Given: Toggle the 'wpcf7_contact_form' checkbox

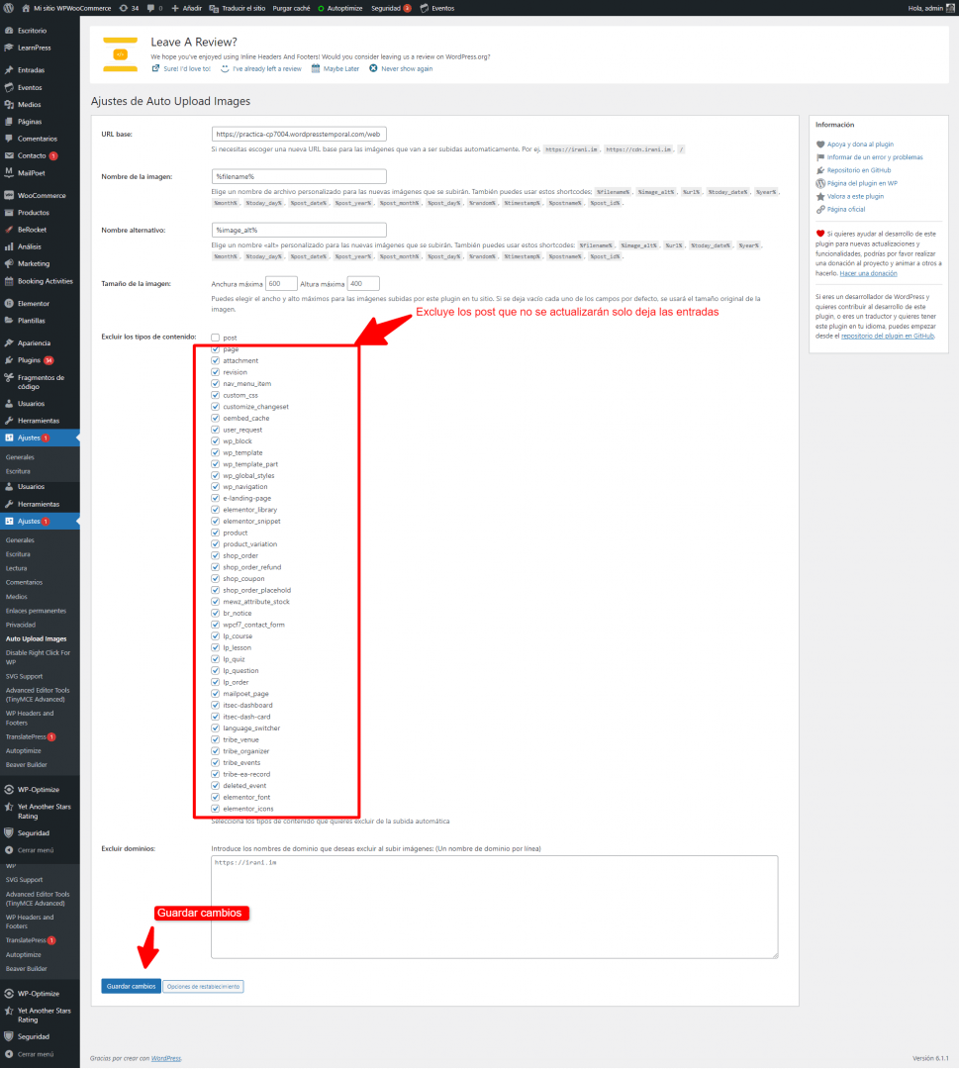Looking at the screenshot, I should pyautogui.click(x=216, y=625).
